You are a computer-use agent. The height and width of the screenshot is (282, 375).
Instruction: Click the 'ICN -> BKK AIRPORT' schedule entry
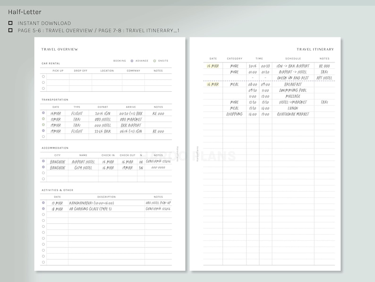pos(293,66)
